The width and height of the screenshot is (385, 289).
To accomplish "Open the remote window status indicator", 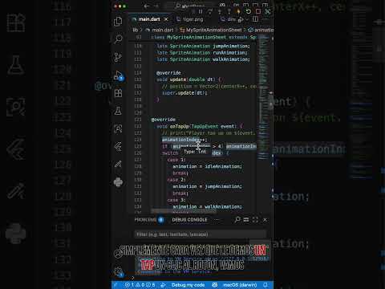I will [x=115, y=285].
